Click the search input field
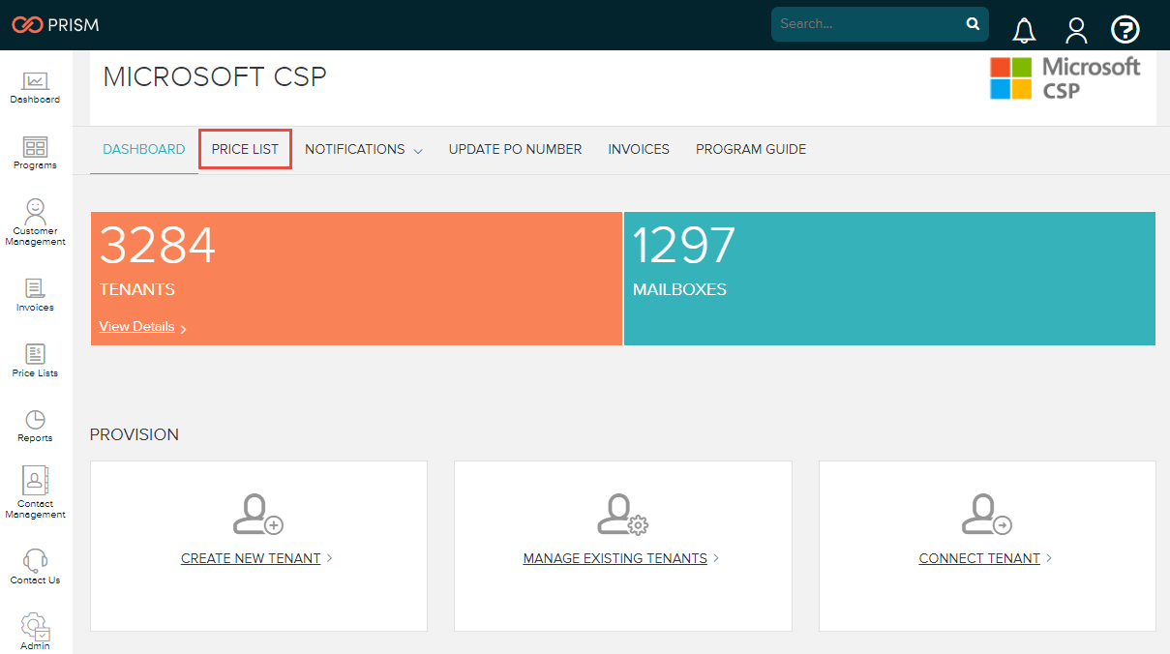 click(x=868, y=24)
